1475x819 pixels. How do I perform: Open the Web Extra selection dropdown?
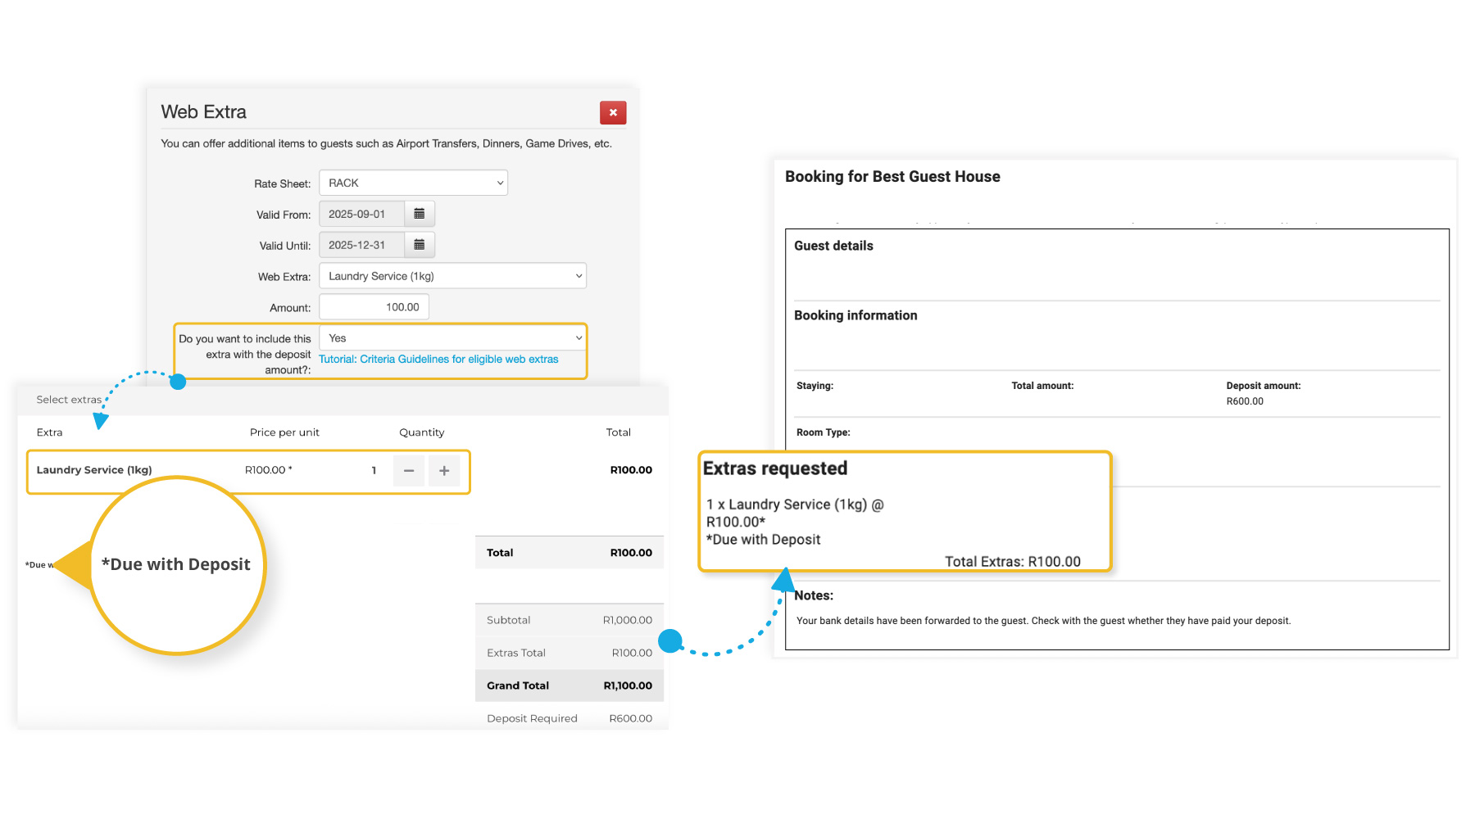452,276
